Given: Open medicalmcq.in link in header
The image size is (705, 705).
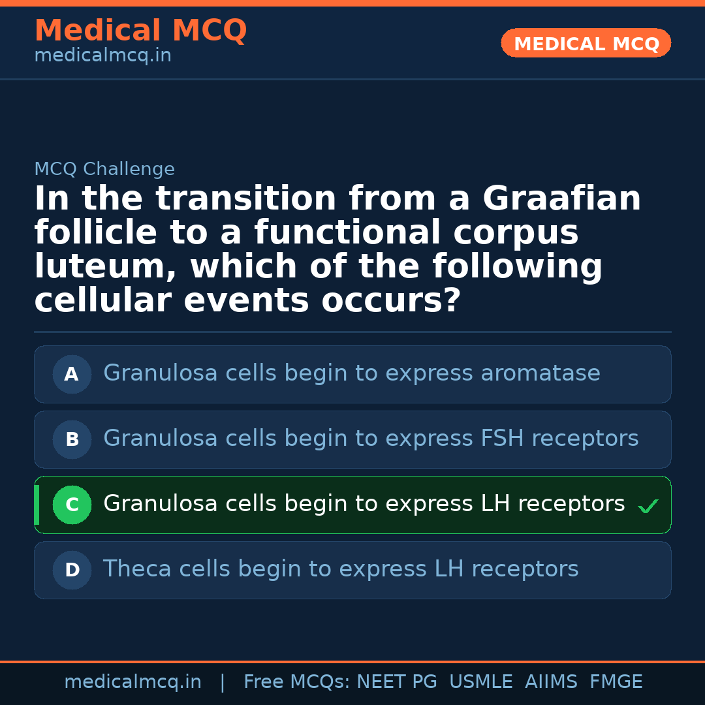Looking at the screenshot, I should click(x=102, y=55).
